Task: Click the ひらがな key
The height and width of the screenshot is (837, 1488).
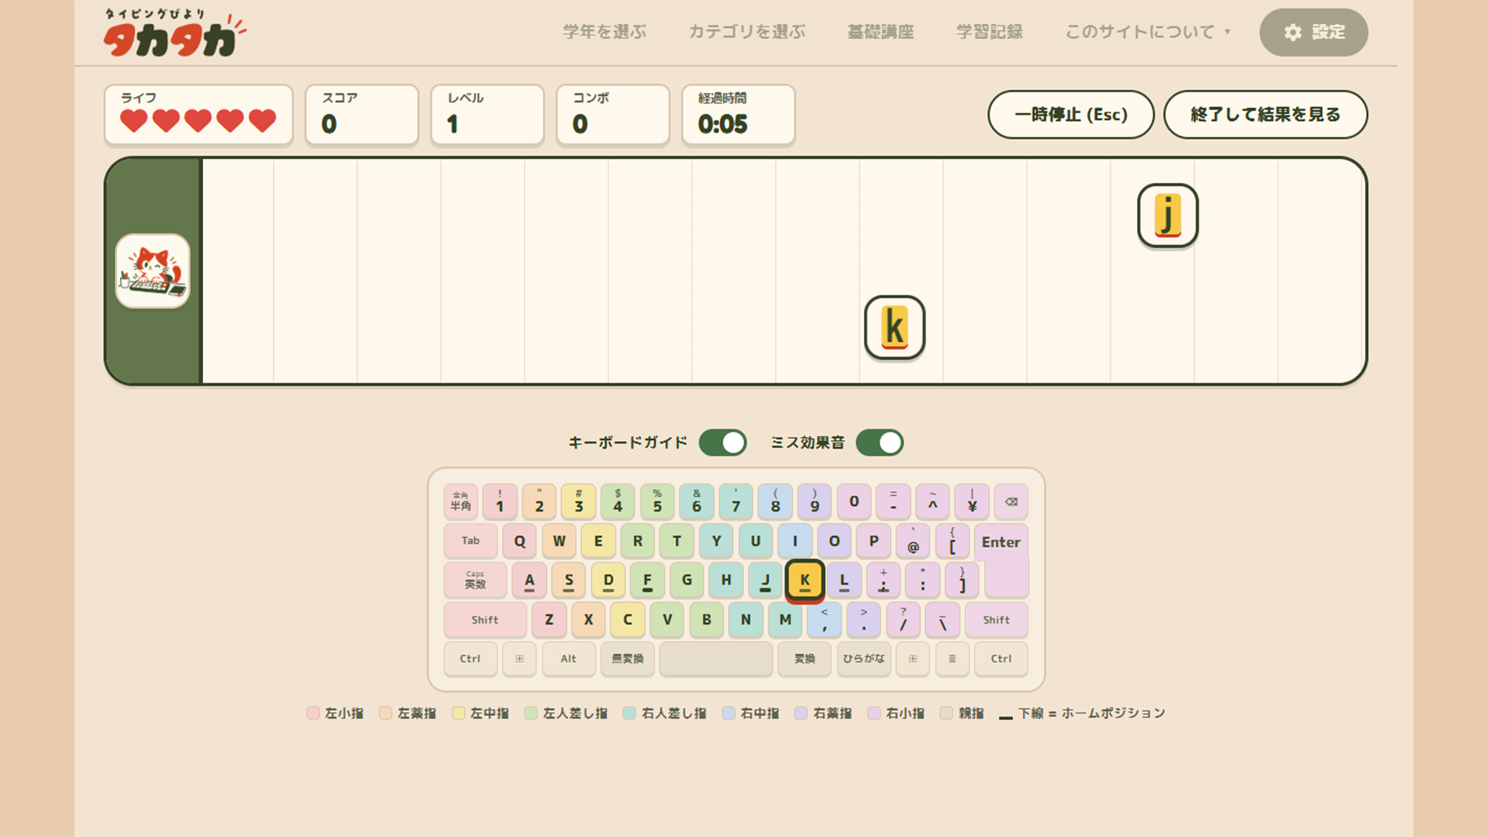Action: (x=863, y=659)
